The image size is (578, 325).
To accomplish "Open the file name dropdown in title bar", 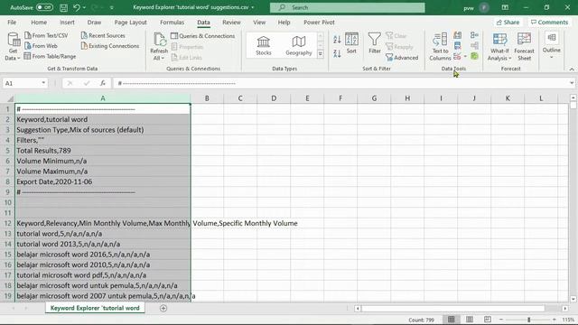I will coord(253,7).
